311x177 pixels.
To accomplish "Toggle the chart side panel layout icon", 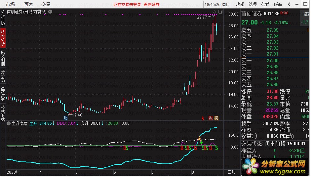I will pos(220,12).
